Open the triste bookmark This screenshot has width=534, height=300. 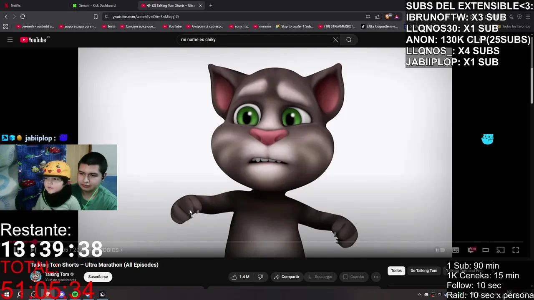108,26
